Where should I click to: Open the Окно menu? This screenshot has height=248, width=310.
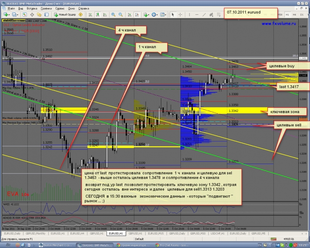pos(71,9)
